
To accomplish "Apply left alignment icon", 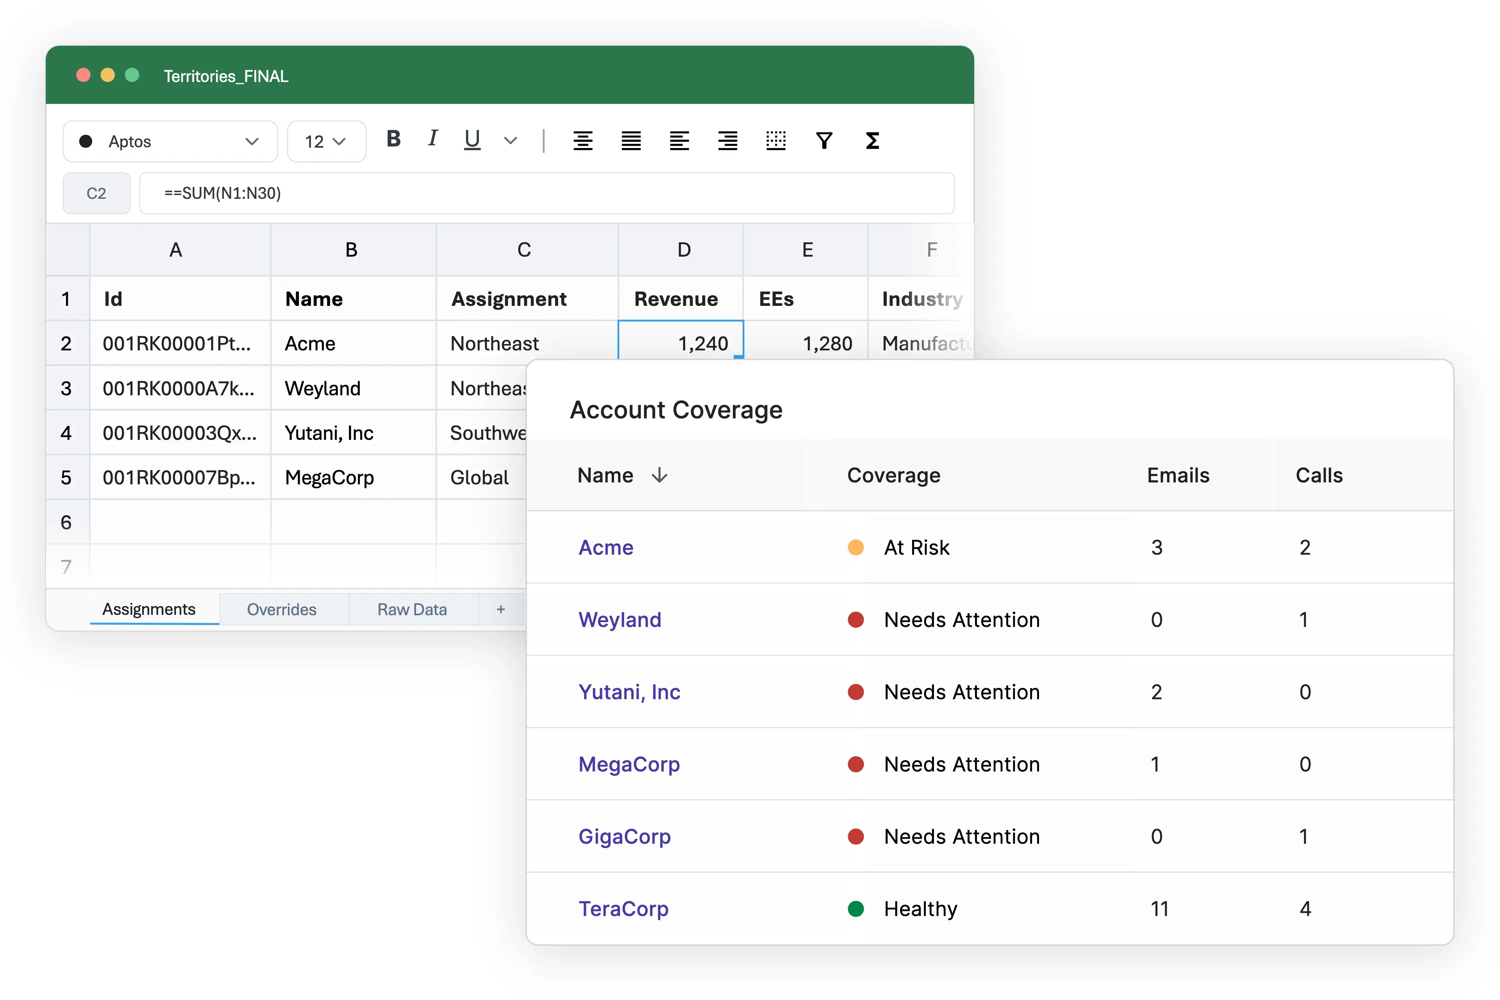I will click(x=679, y=141).
